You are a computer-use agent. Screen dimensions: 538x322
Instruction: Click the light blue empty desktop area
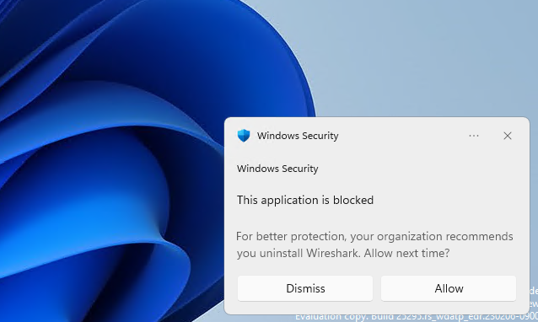[x=412, y=58]
